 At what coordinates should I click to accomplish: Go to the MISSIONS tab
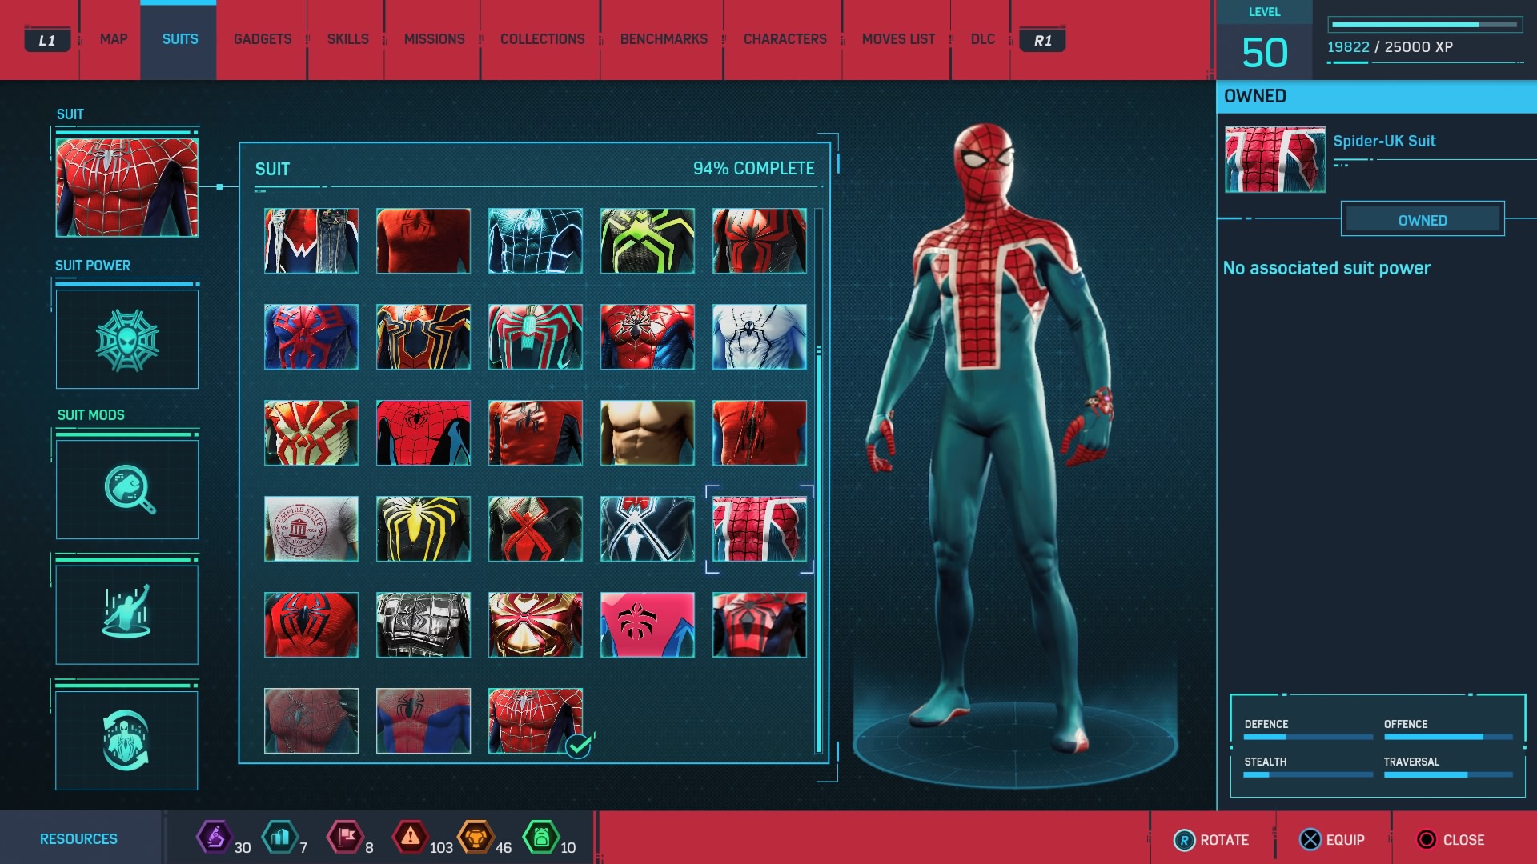434,39
